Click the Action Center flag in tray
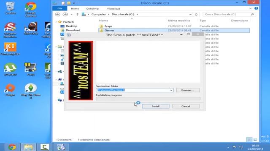270x151 pixels. pos(235,147)
